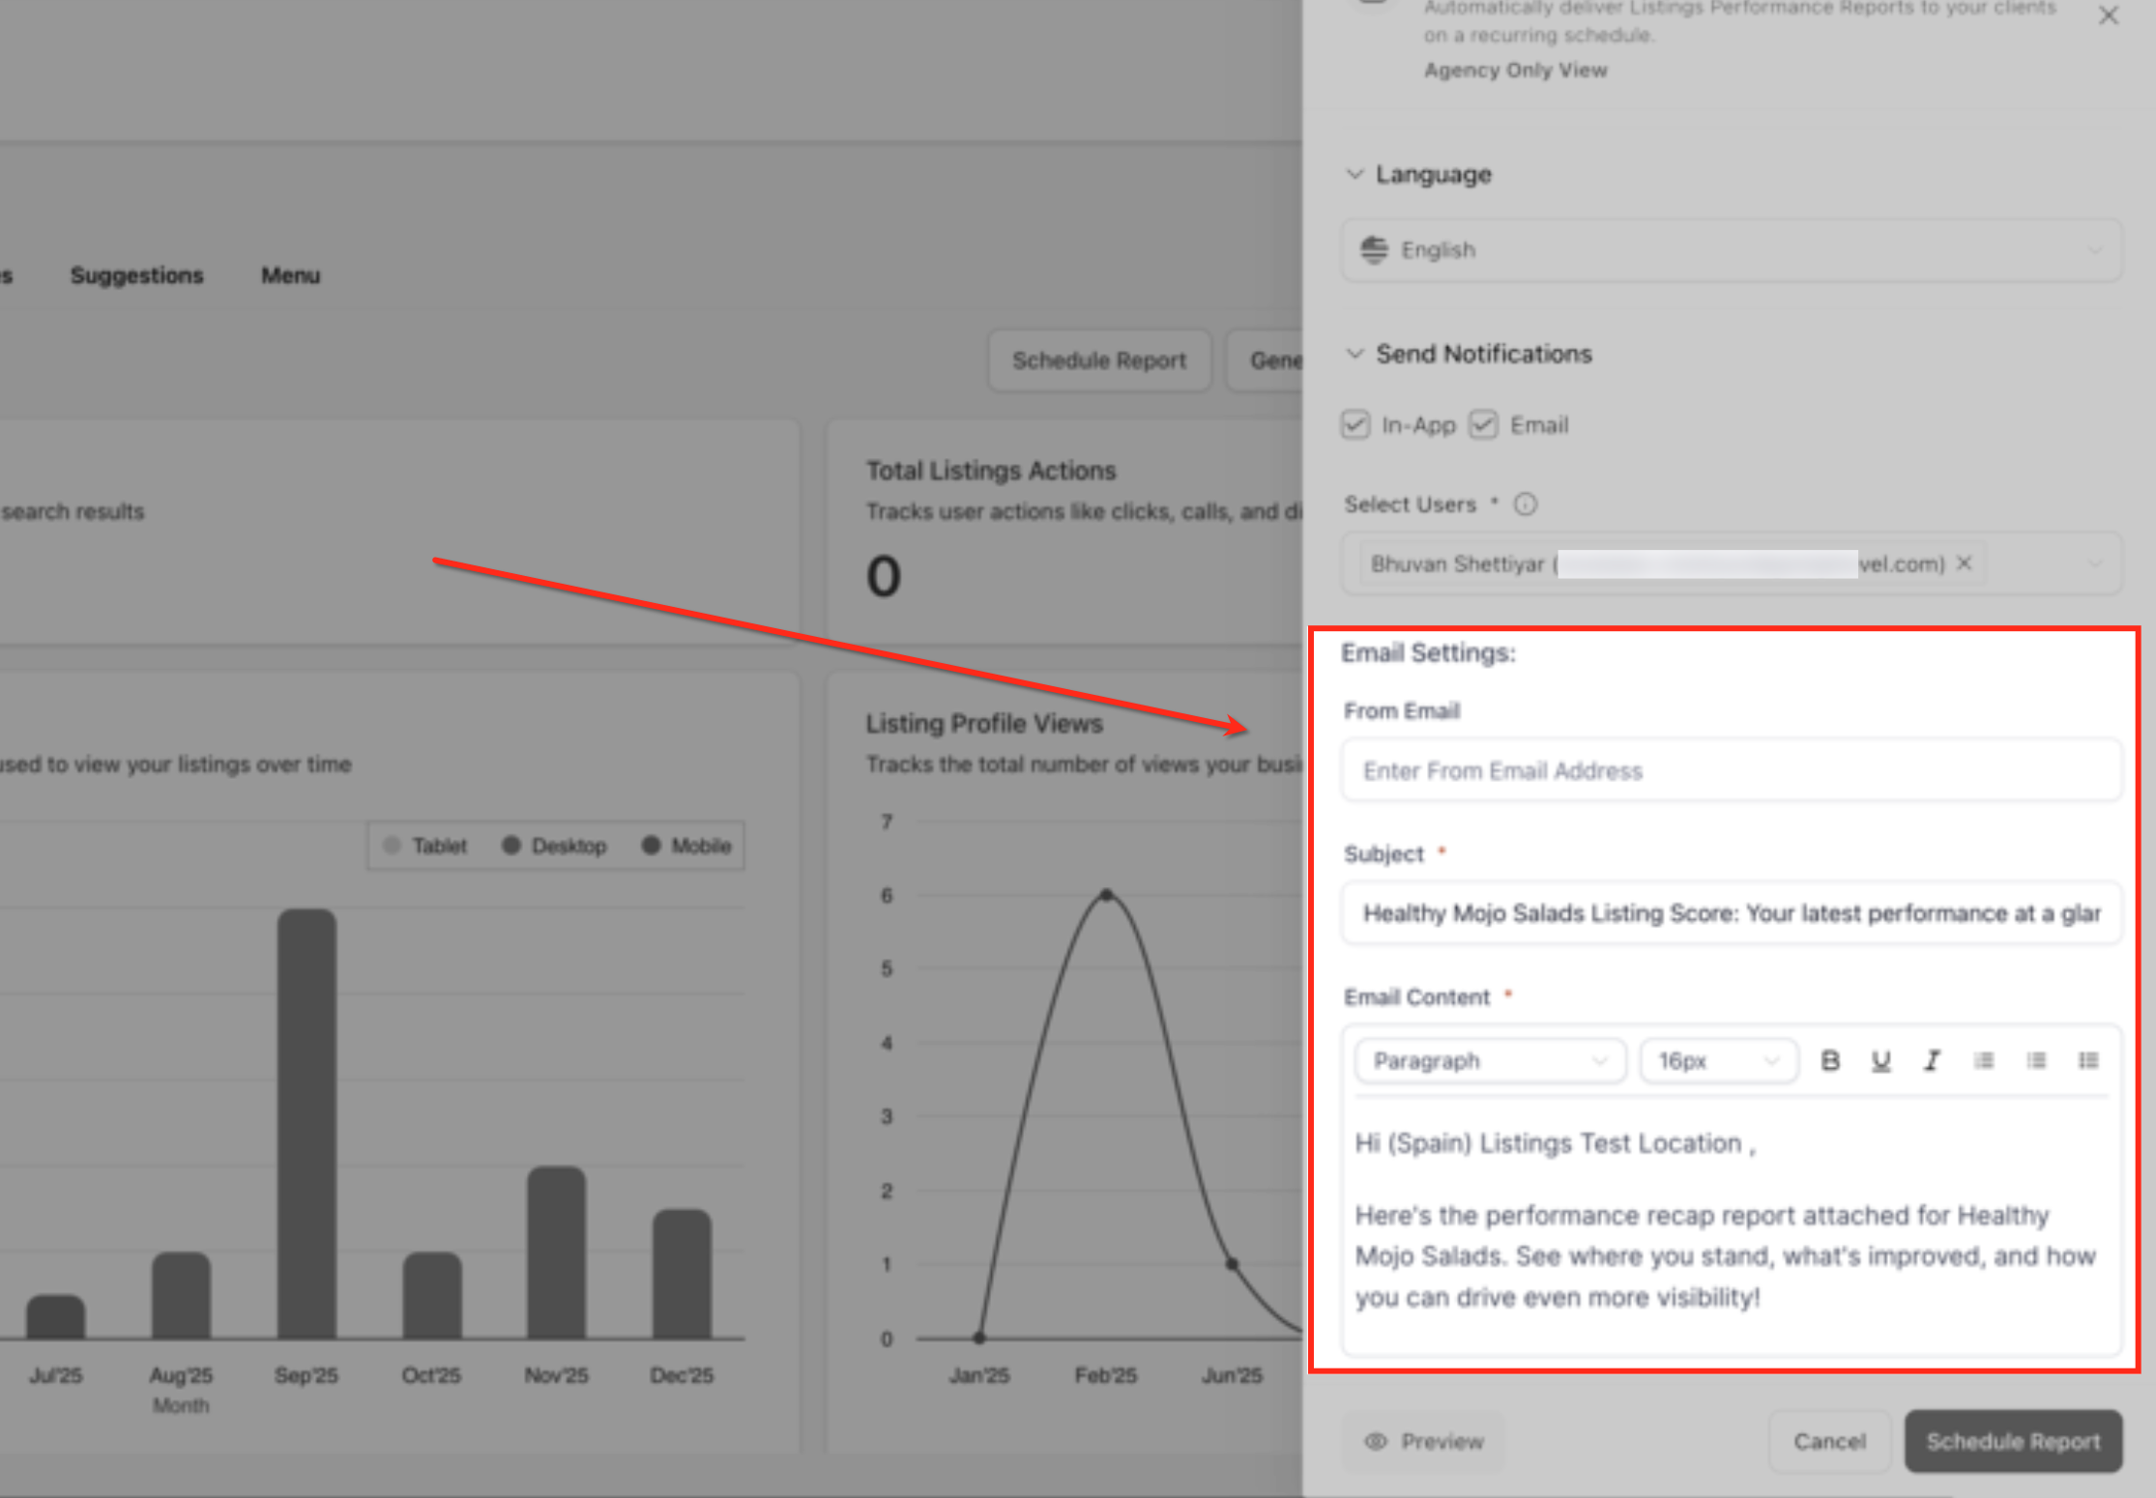Toggle italic formatting in email editor
2156x1498 pixels.
click(x=1932, y=1060)
